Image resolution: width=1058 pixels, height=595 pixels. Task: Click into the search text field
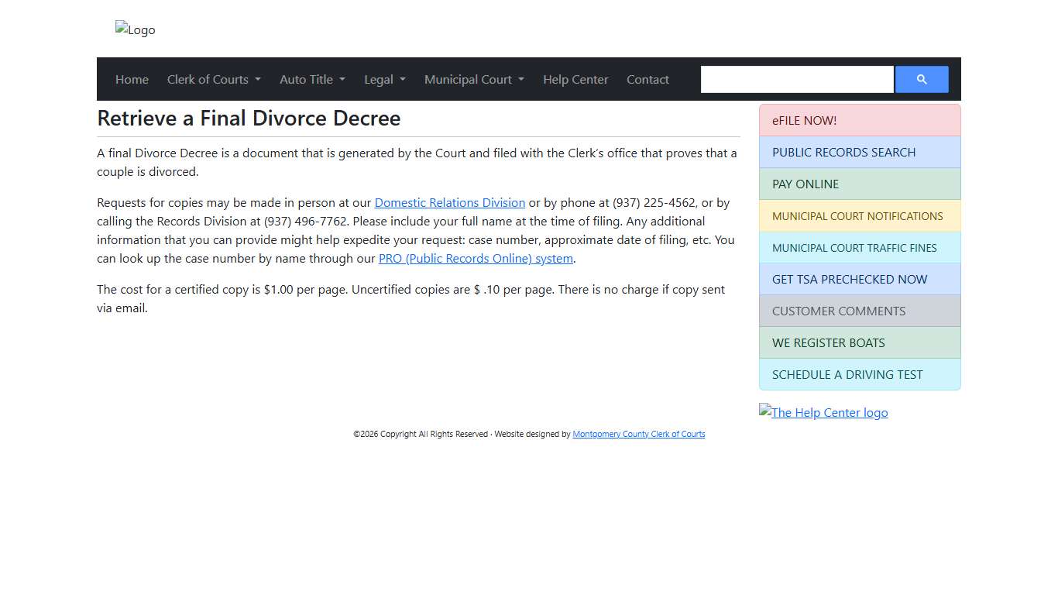[x=796, y=79]
